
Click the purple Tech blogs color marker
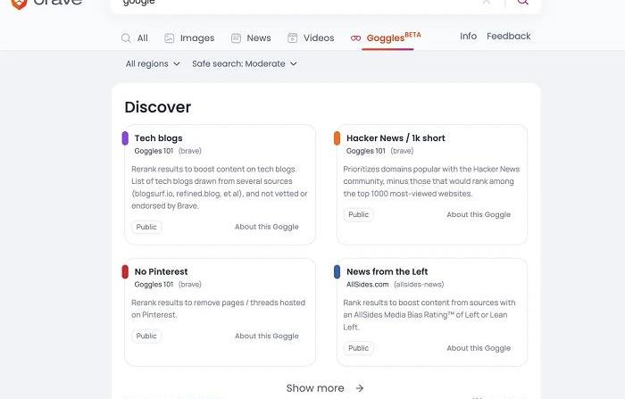(x=126, y=138)
